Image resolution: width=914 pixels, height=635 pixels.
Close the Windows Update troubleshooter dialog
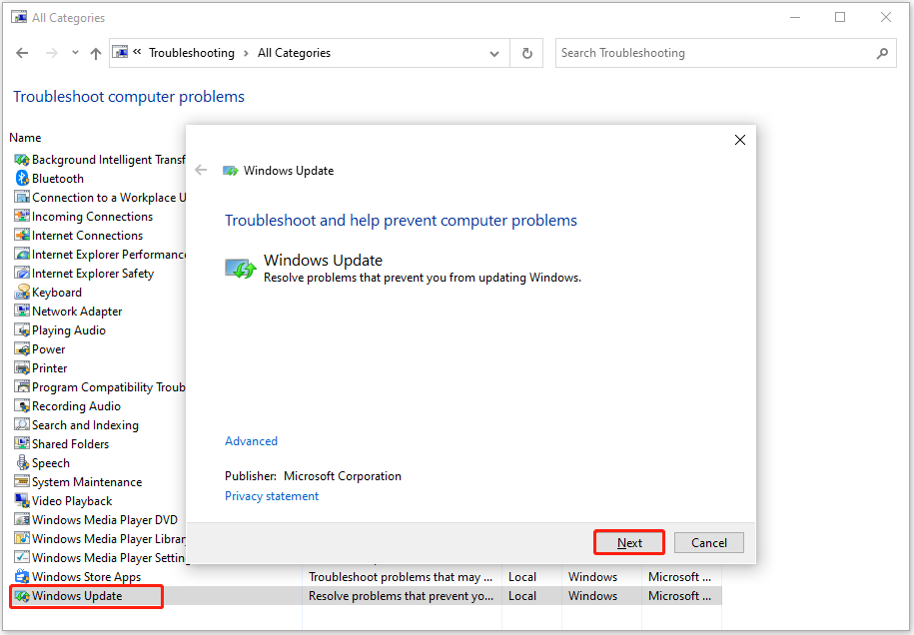tap(740, 140)
